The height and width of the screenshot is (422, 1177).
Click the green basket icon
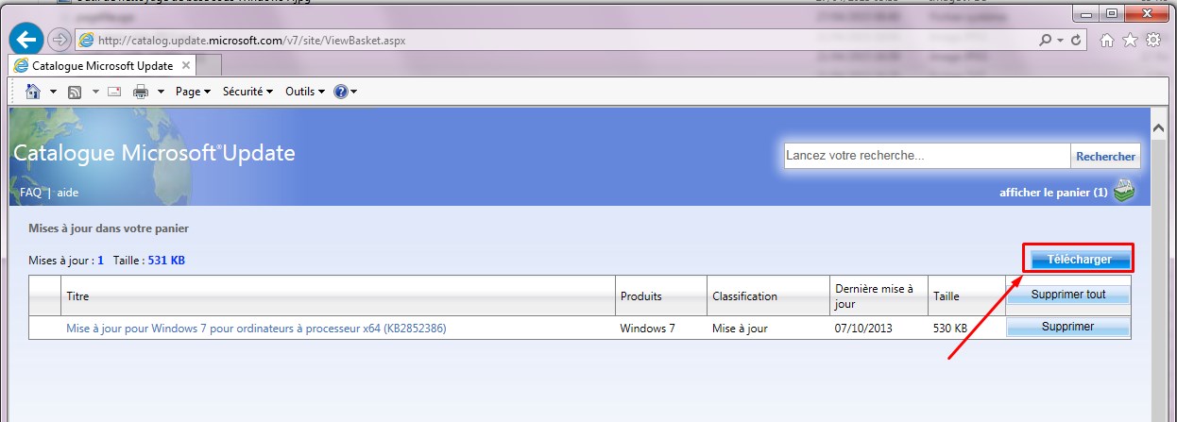tap(1122, 192)
